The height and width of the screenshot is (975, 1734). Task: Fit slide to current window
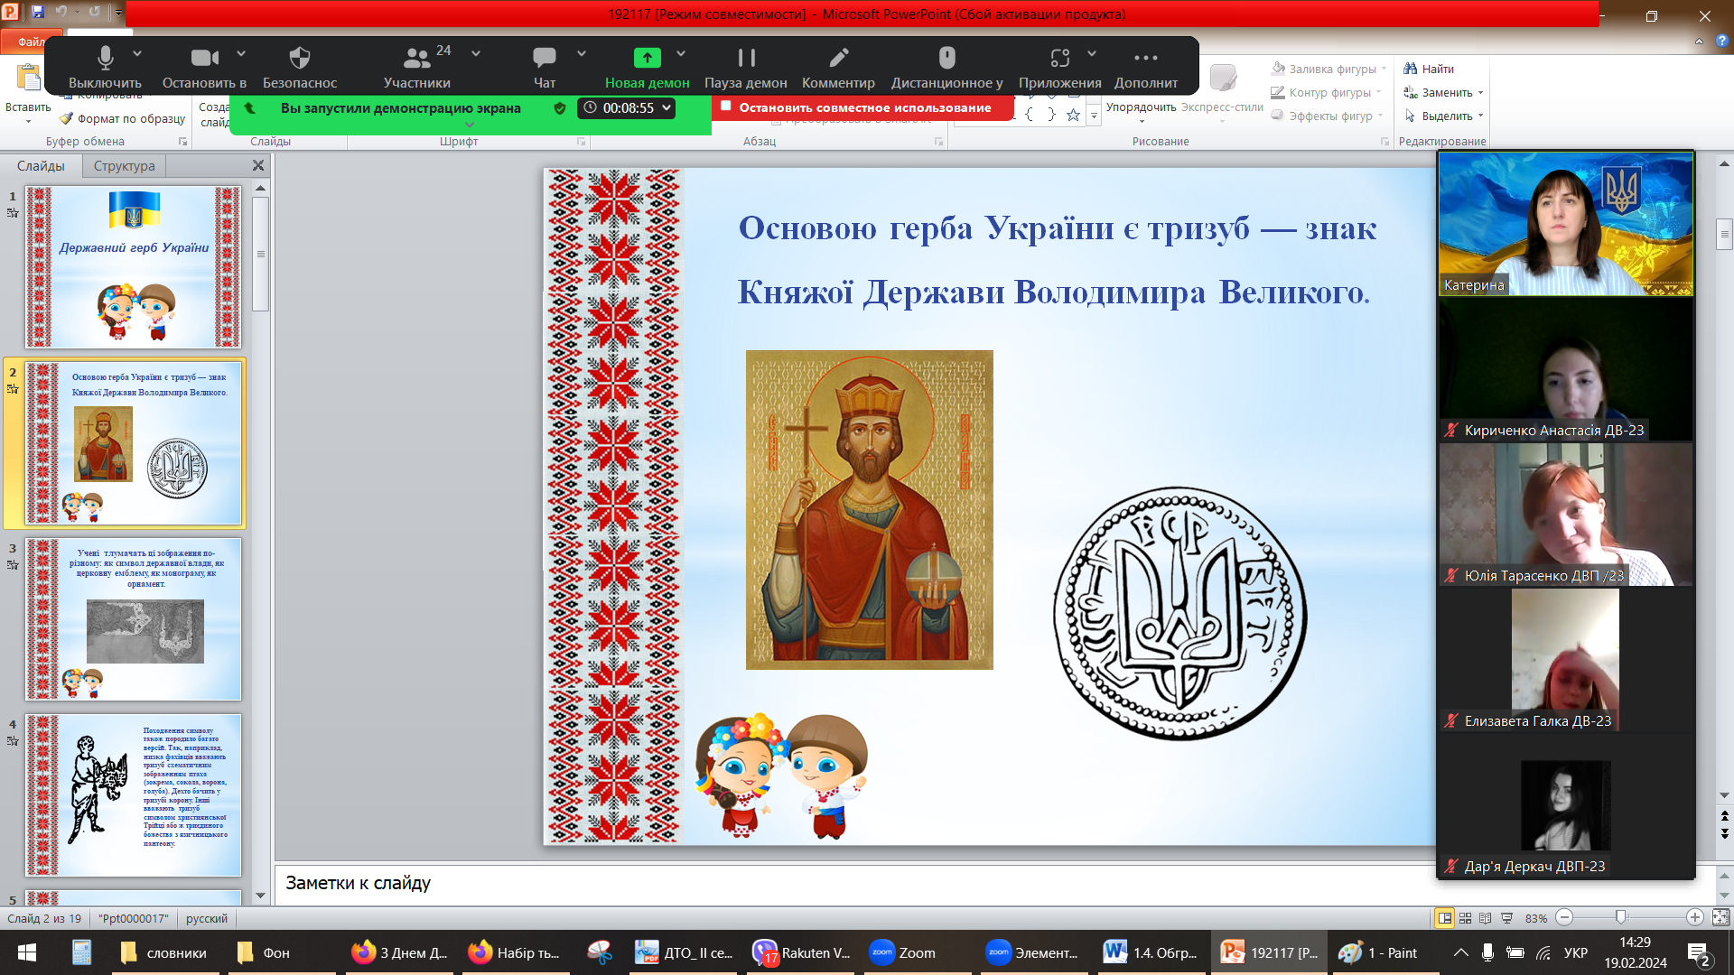[x=1720, y=917]
